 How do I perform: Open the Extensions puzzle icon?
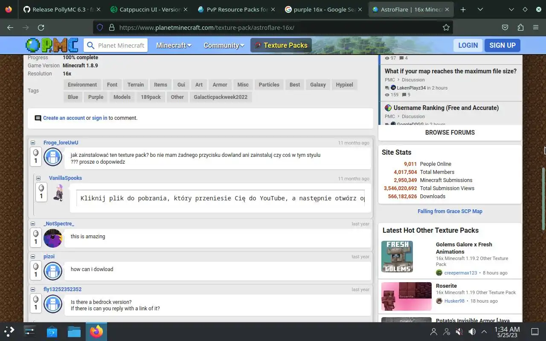tap(520, 27)
